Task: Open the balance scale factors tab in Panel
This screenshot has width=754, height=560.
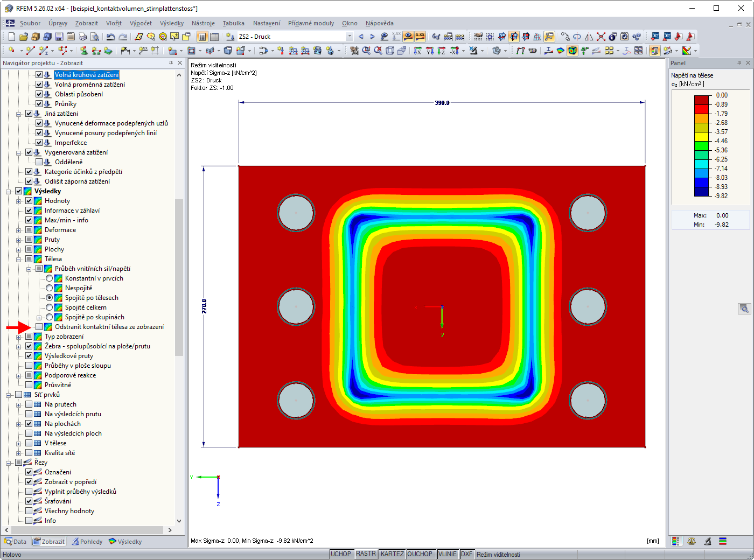Action: (x=692, y=541)
